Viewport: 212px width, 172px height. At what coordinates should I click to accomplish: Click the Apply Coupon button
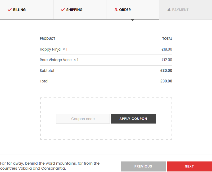133,119
